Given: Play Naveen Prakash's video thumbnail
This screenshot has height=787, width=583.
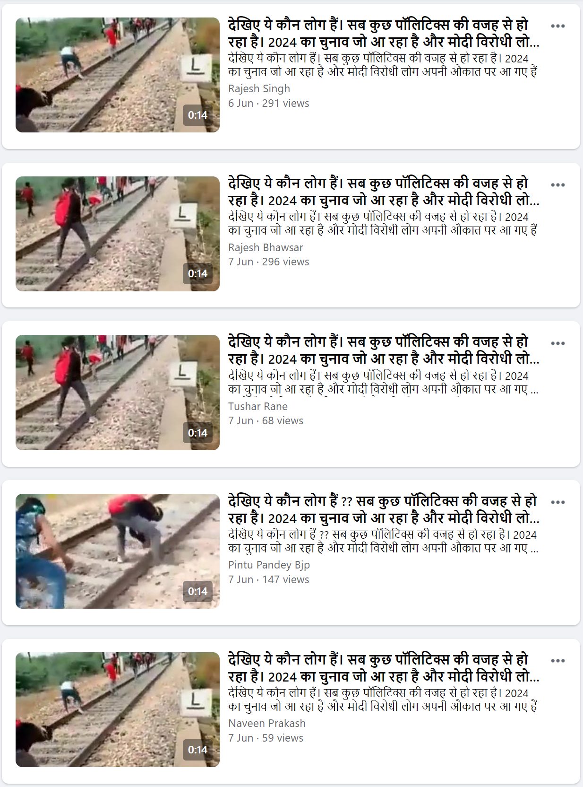Looking at the screenshot, I should click(x=118, y=710).
